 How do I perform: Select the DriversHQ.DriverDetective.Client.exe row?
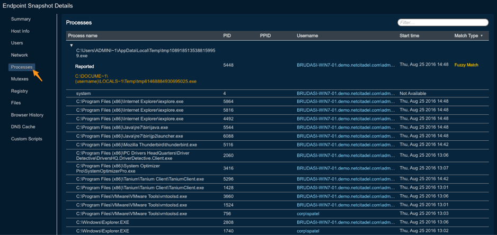(x=278, y=156)
